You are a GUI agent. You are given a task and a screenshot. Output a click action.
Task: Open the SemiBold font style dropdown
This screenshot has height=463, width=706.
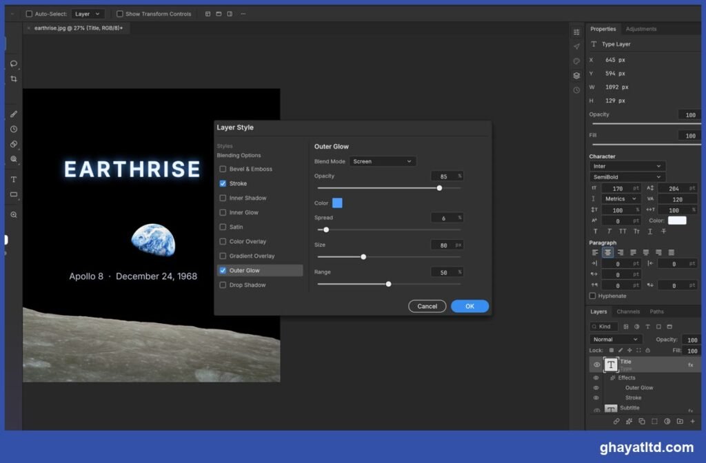[627, 177]
